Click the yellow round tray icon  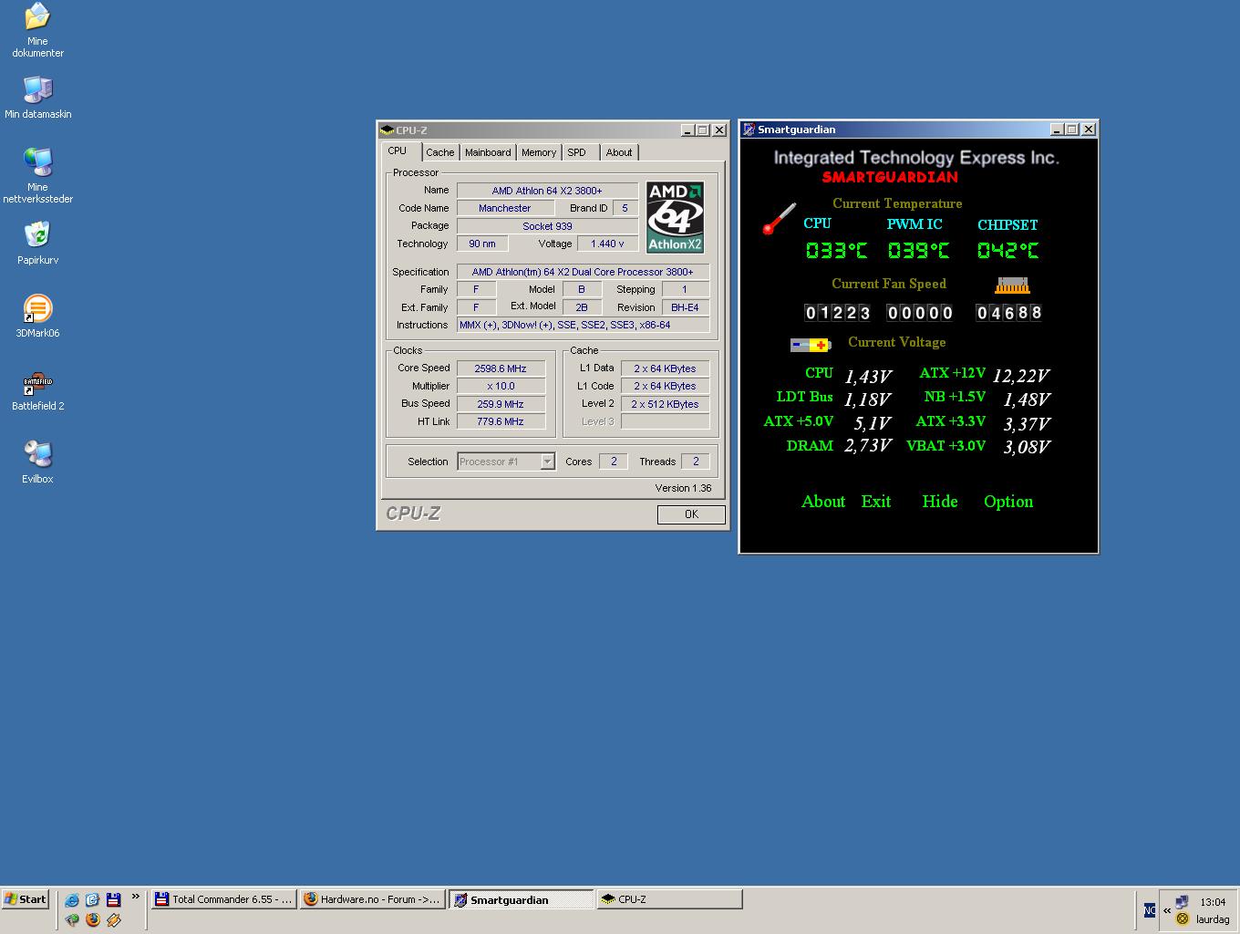[x=1182, y=919]
